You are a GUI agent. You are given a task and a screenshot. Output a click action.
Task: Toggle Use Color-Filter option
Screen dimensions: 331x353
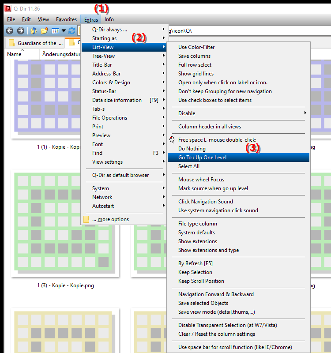click(x=239, y=47)
